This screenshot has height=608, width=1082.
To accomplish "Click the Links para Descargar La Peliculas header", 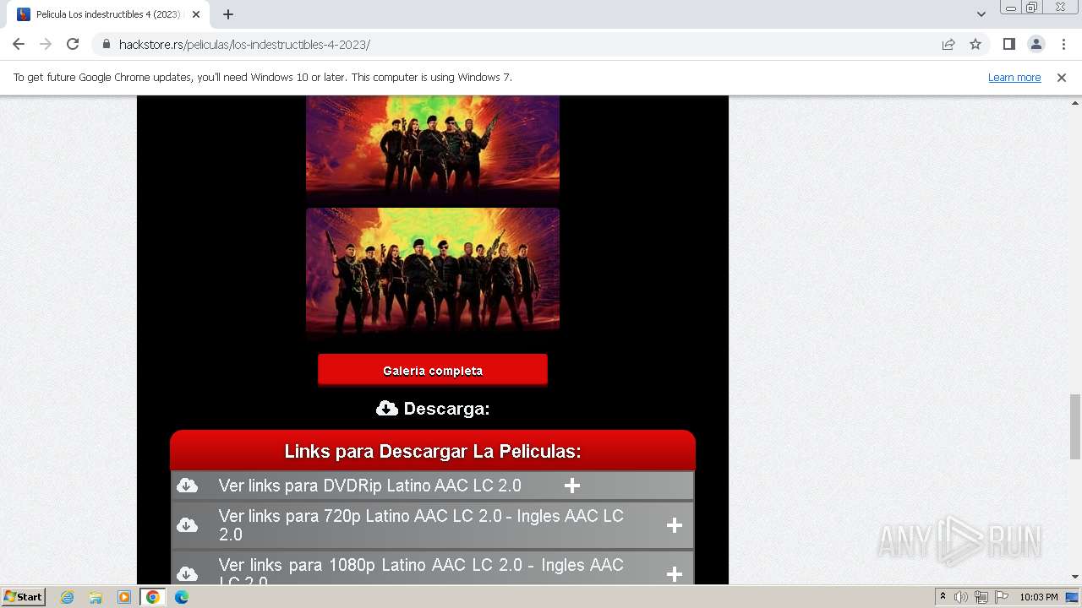I will [433, 451].
